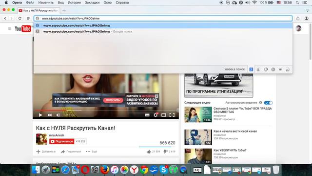Click Добавить в to add to playlist
The image size is (312, 176).
tap(46, 152)
